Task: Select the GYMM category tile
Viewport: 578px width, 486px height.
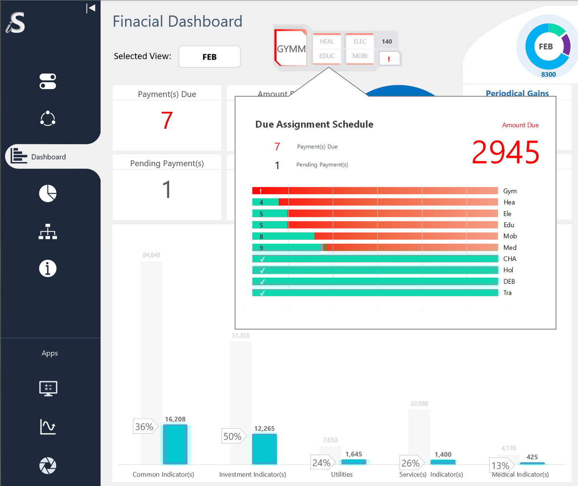Action: pyautogui.click(x=291, y=48)
